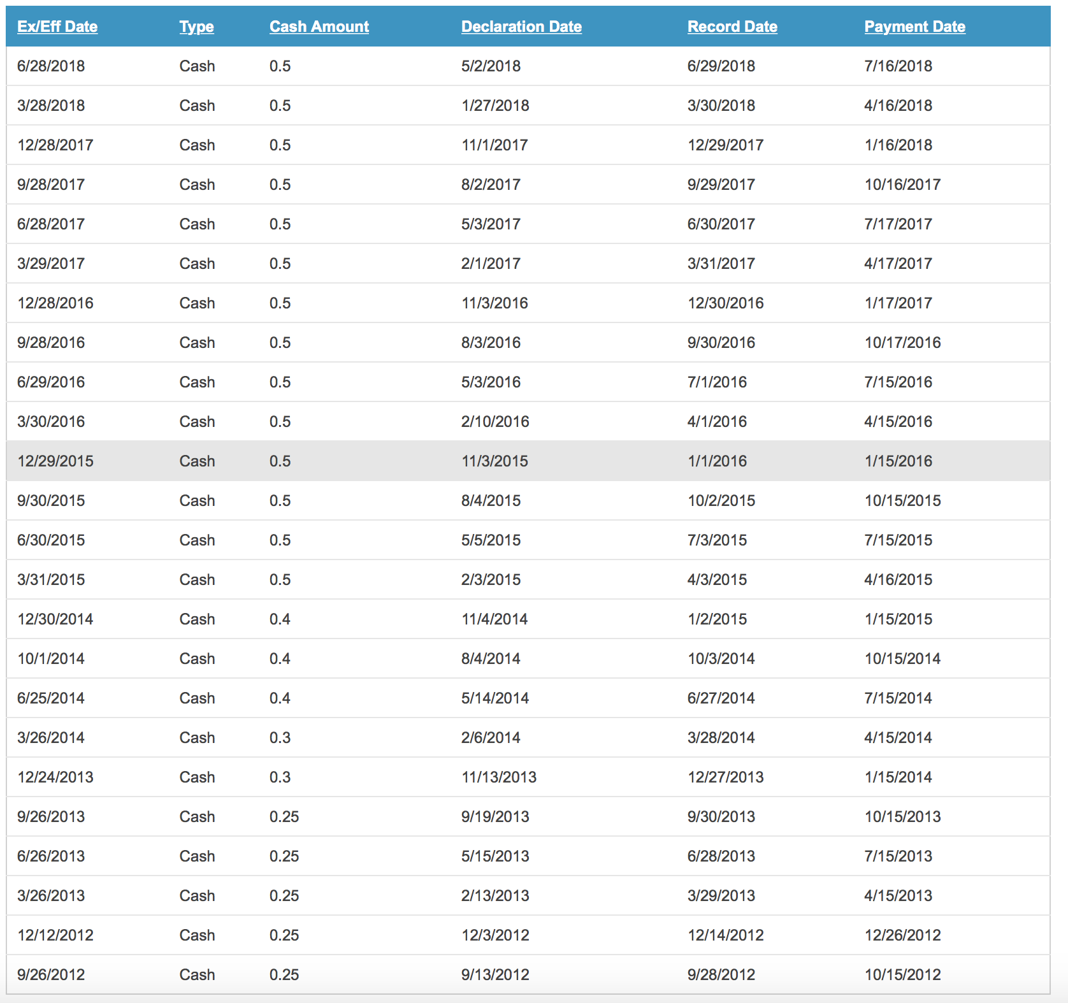Sort by Ex/Eff Date column header
The image size is (1068, 1003).
(x=57, y=27)
